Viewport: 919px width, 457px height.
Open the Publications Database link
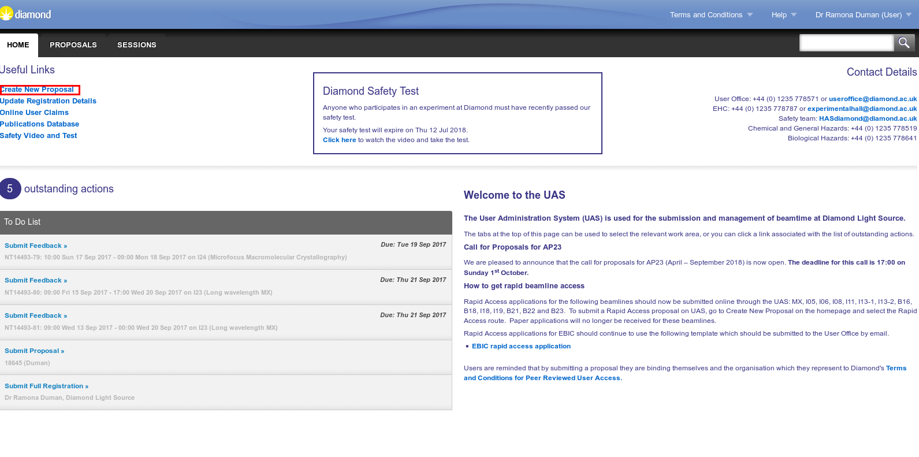tap(39, 124)
